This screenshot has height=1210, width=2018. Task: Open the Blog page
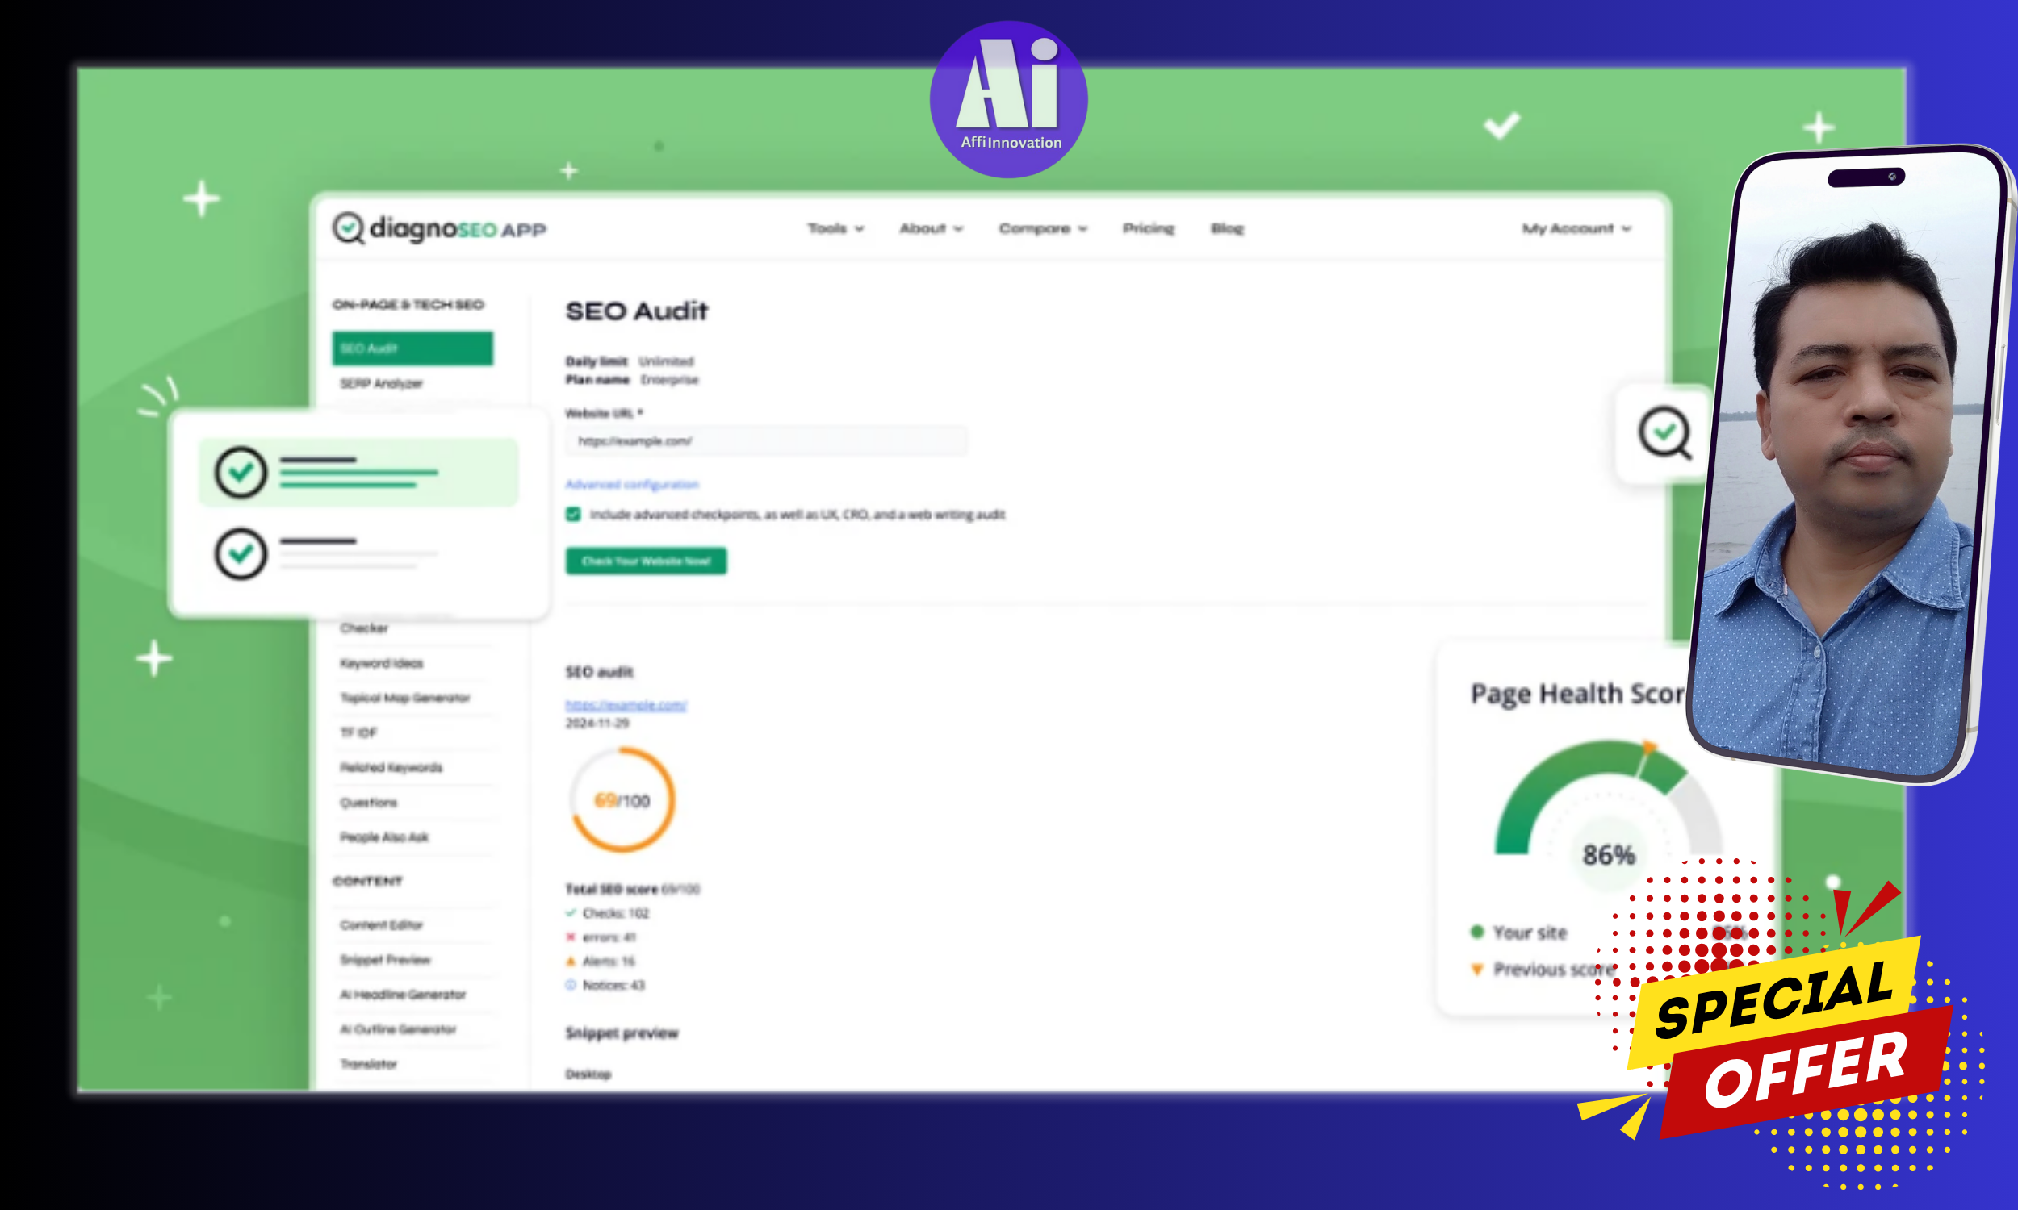point(1227,228)
